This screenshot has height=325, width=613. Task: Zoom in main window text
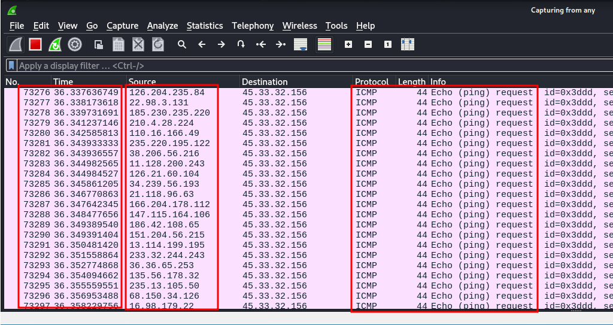(x=348, y=44)
